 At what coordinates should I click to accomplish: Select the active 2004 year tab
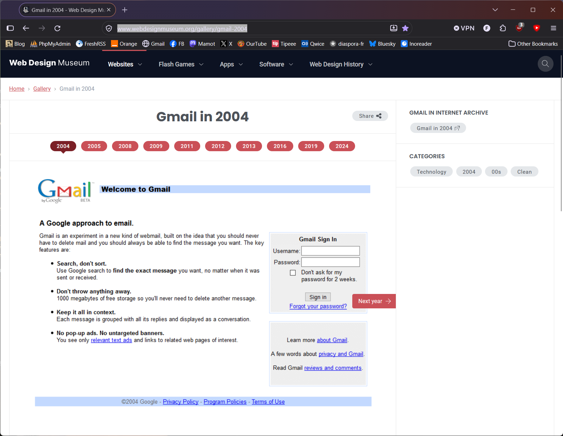(63, 146)
